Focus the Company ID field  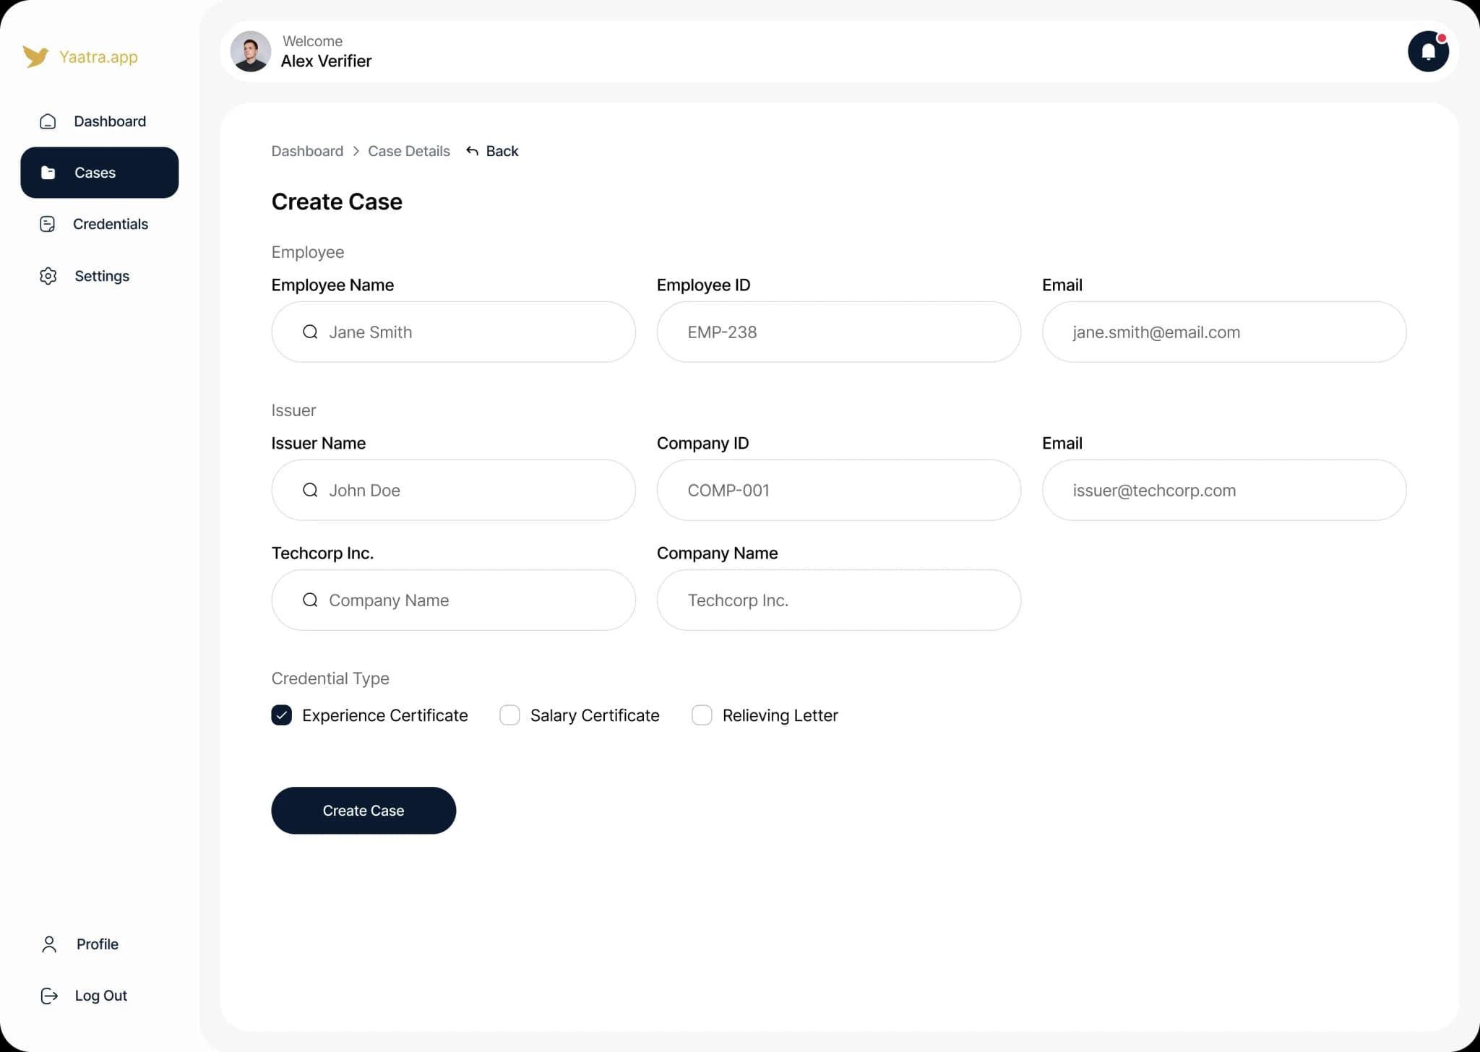pos(839,490)
